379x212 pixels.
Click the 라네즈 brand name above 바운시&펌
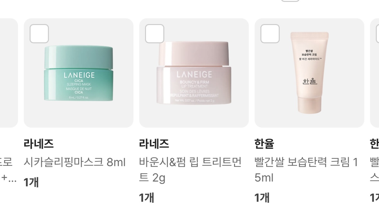coord(154,144)
